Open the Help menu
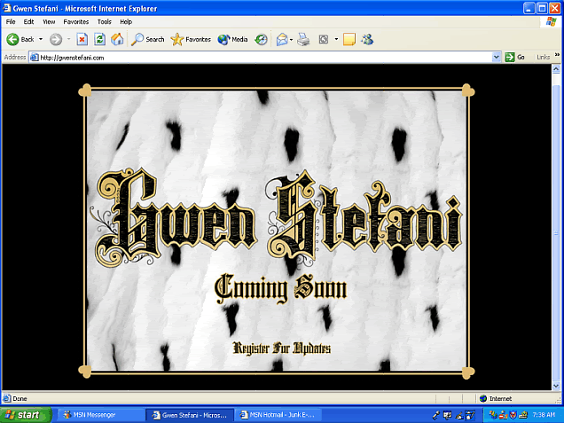 [126, 21]
